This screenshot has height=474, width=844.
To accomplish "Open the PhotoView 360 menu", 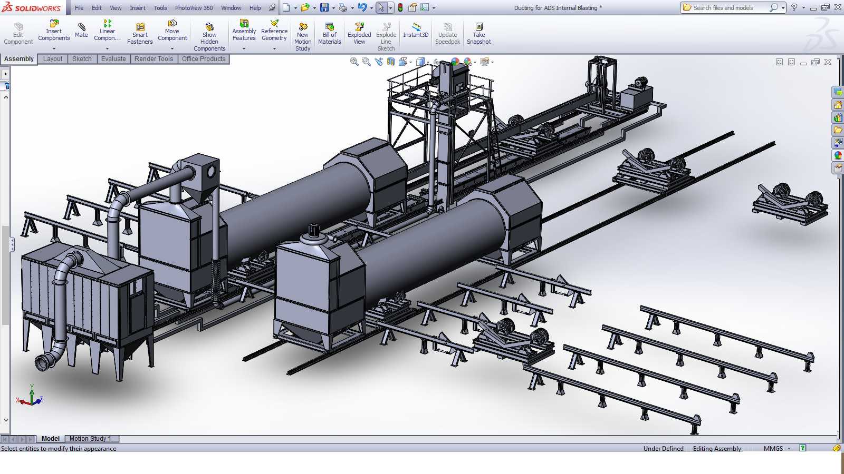I will [x=194, y=8].
